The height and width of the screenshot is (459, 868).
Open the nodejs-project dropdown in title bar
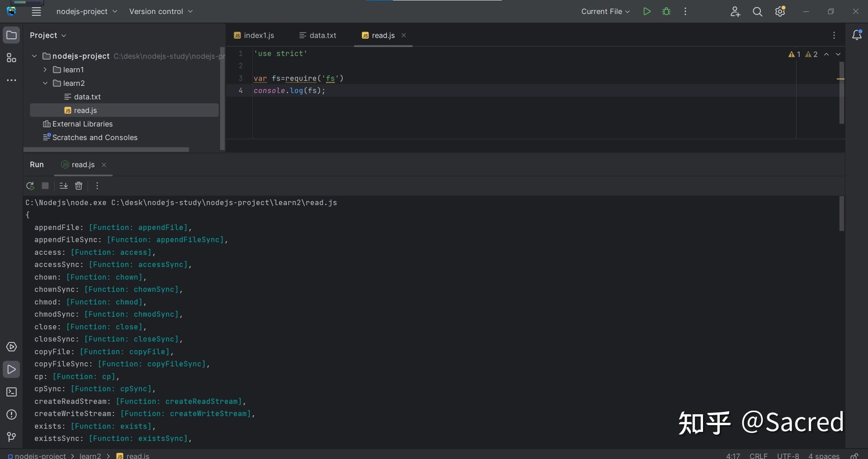click(x=87, y=12)
